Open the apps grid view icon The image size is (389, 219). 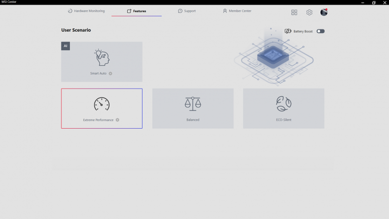pyautogui.click(x=294, y=13)
